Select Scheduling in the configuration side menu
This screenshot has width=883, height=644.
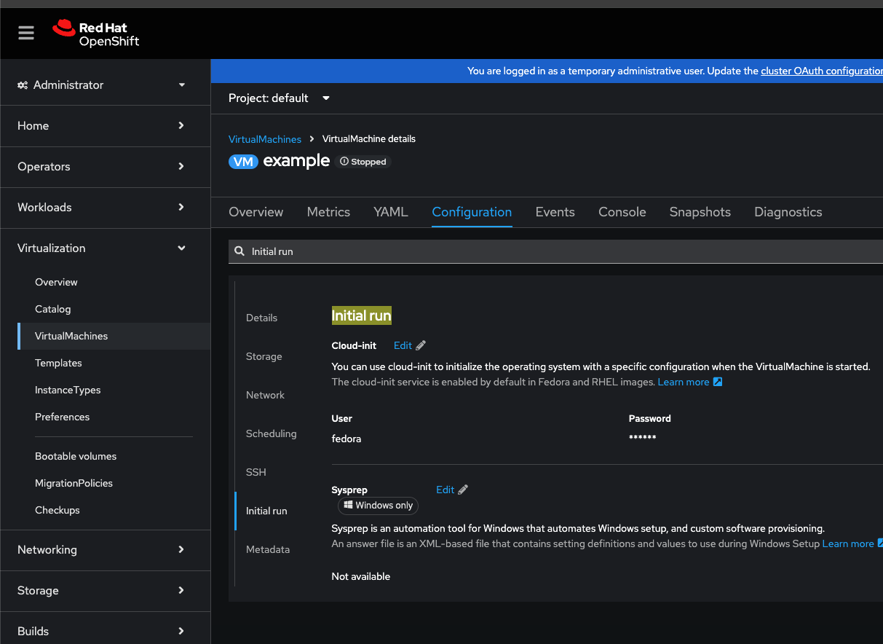click(271, 433)
